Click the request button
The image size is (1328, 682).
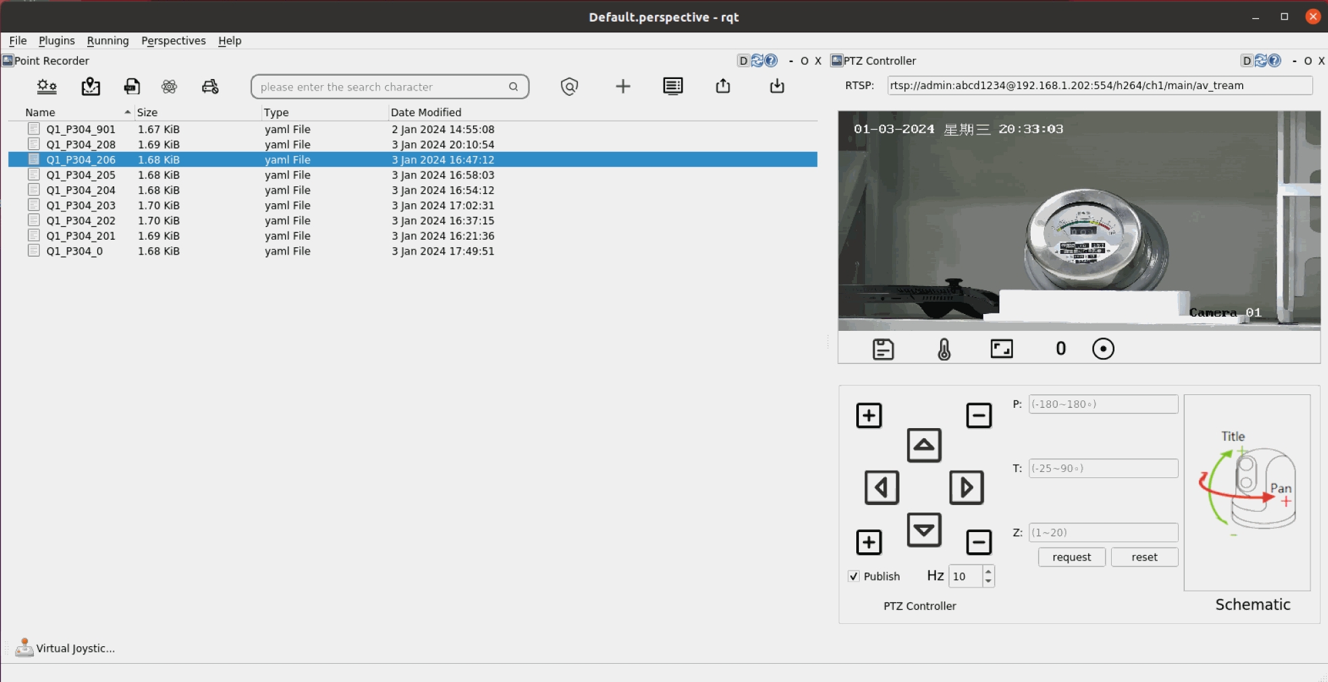(1071, 557)
